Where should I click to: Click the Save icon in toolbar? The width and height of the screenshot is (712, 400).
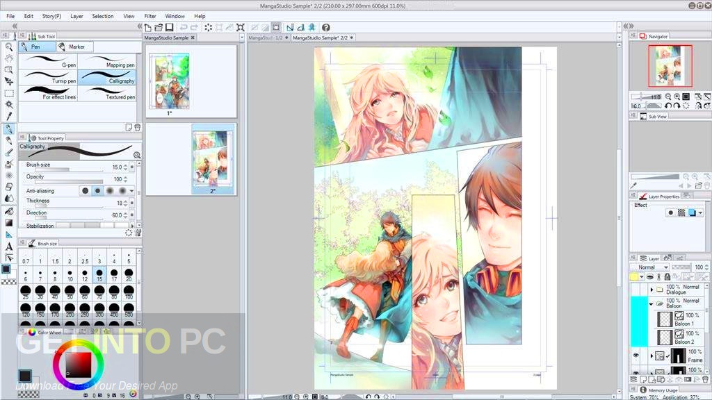pos(169,28)
